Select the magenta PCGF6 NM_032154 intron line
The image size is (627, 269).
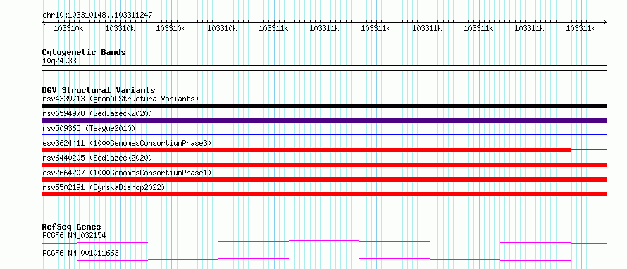coord(324,242)
